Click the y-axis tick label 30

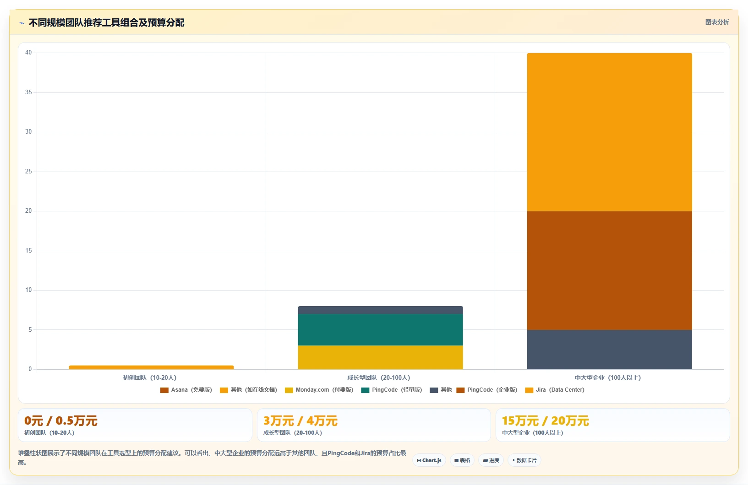click(28, 132)
